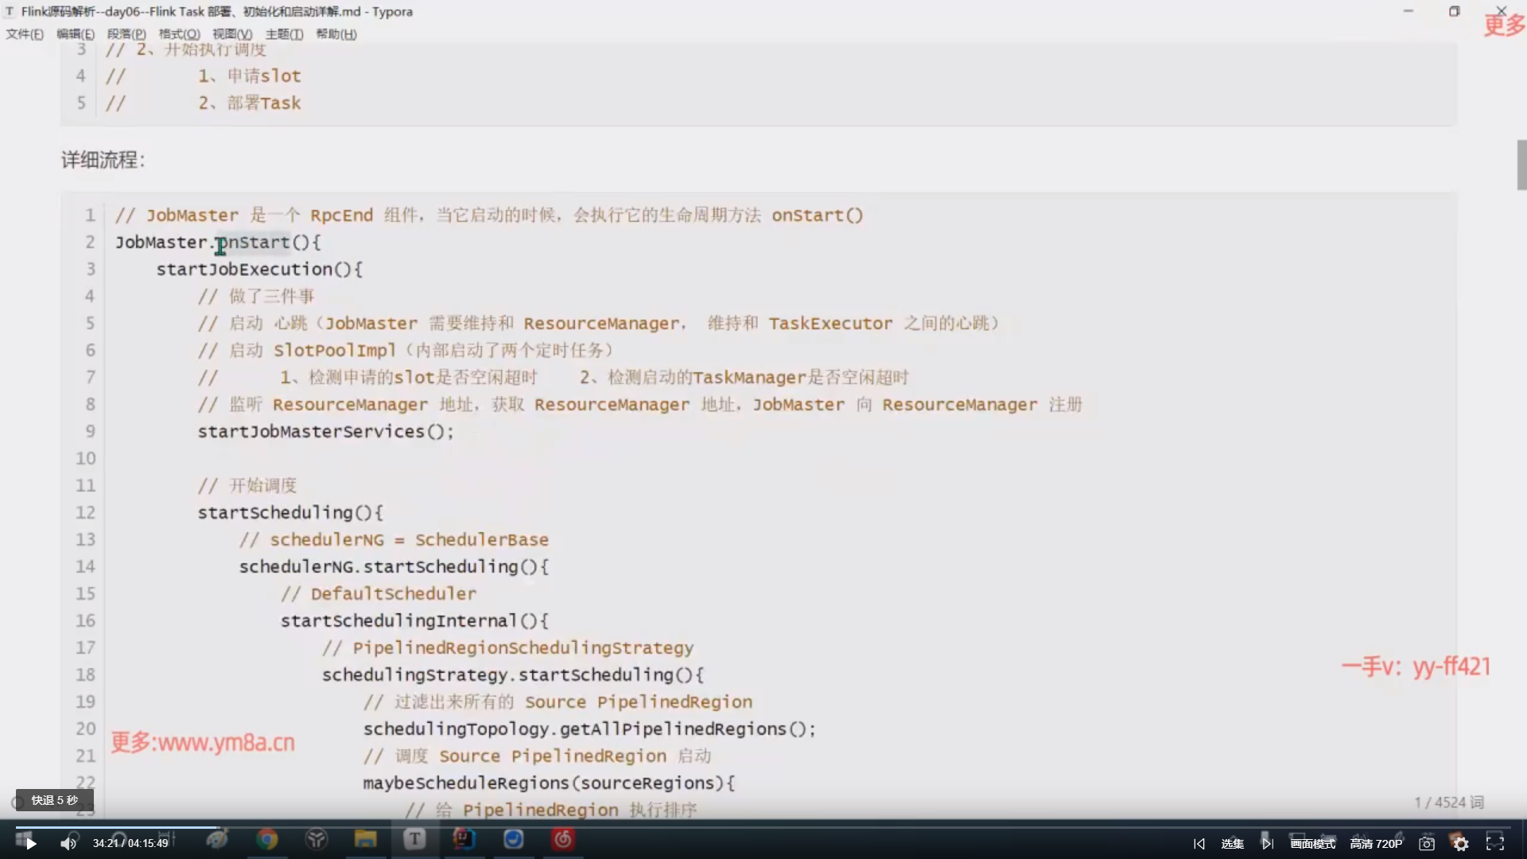The height and width of the screenshot is (859, 1527).
Task: Change quality from 高清 720P
Action: pyautogui.click(x=1376, y=843)
